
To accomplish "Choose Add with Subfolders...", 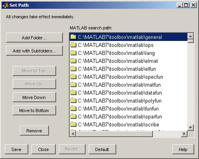I will coord(34,51).
